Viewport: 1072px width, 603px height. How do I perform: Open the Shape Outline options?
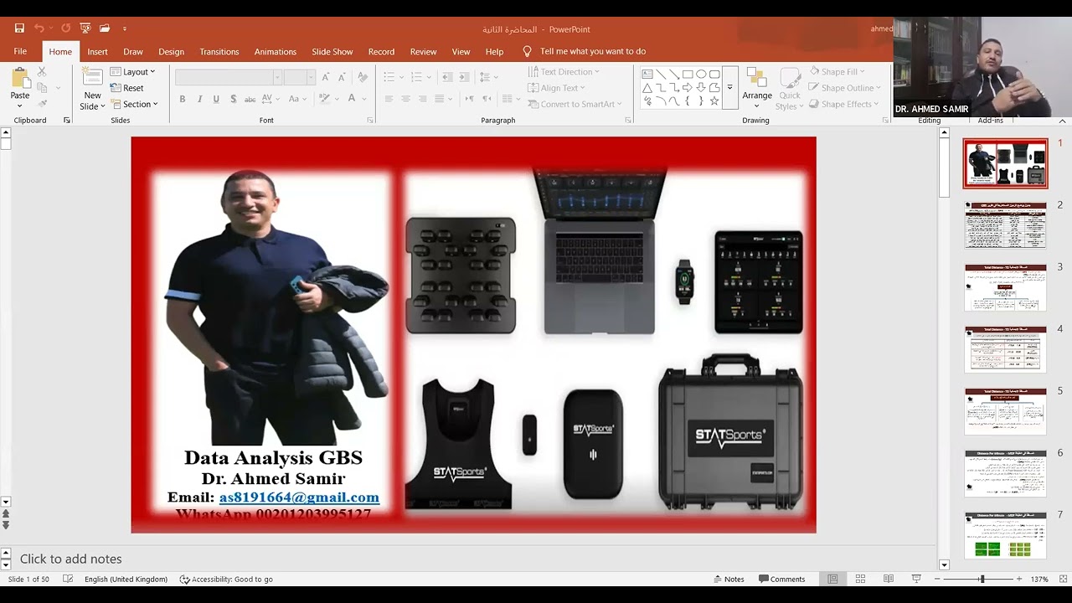pos(844,88)
